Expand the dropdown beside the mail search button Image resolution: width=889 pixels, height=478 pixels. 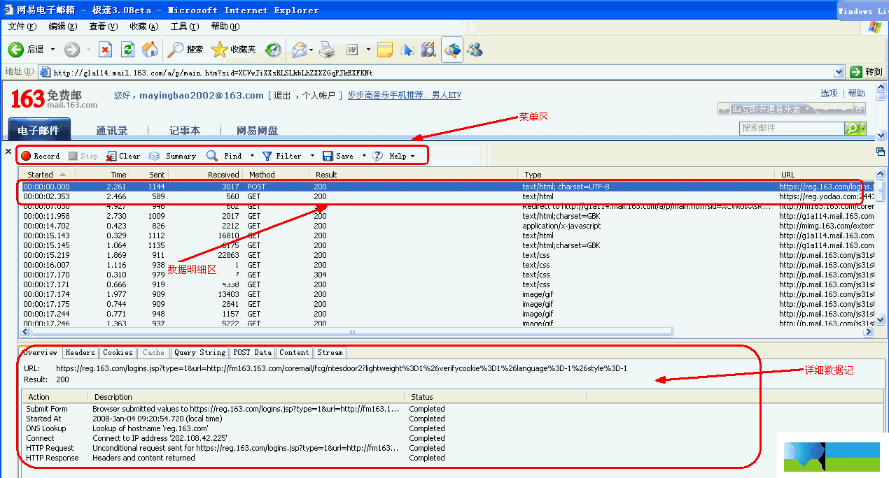coord(863,129)
